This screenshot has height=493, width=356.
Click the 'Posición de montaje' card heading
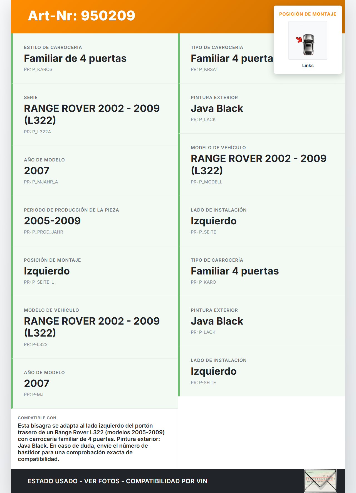click(308, 14)
